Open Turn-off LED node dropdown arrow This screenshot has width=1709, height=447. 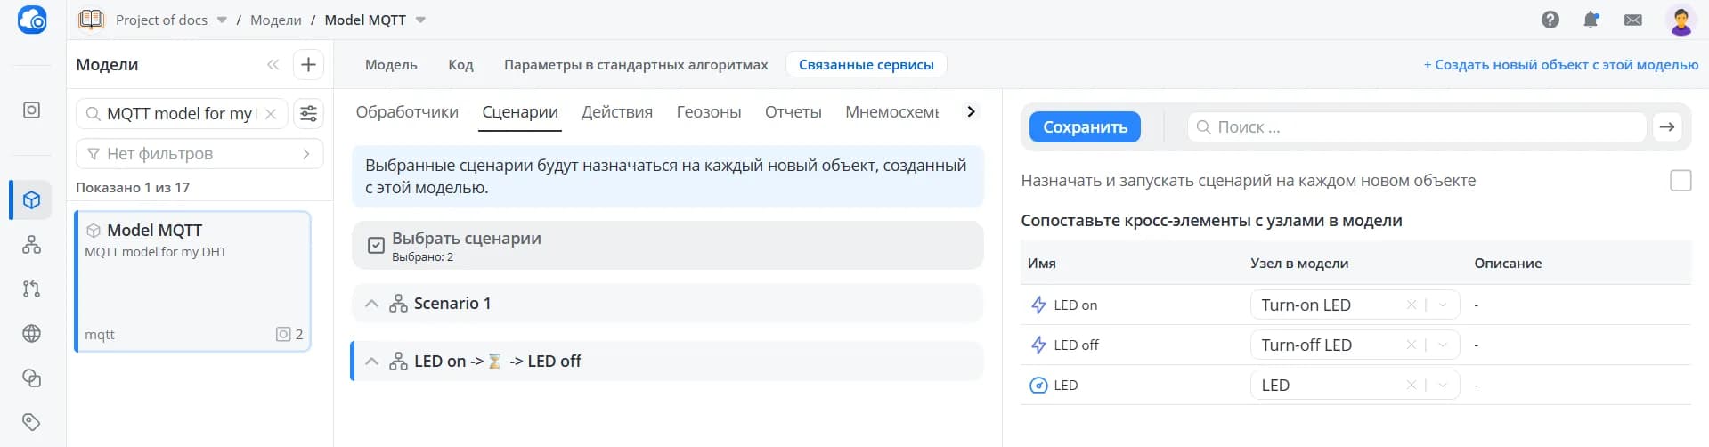point(1444,345)
